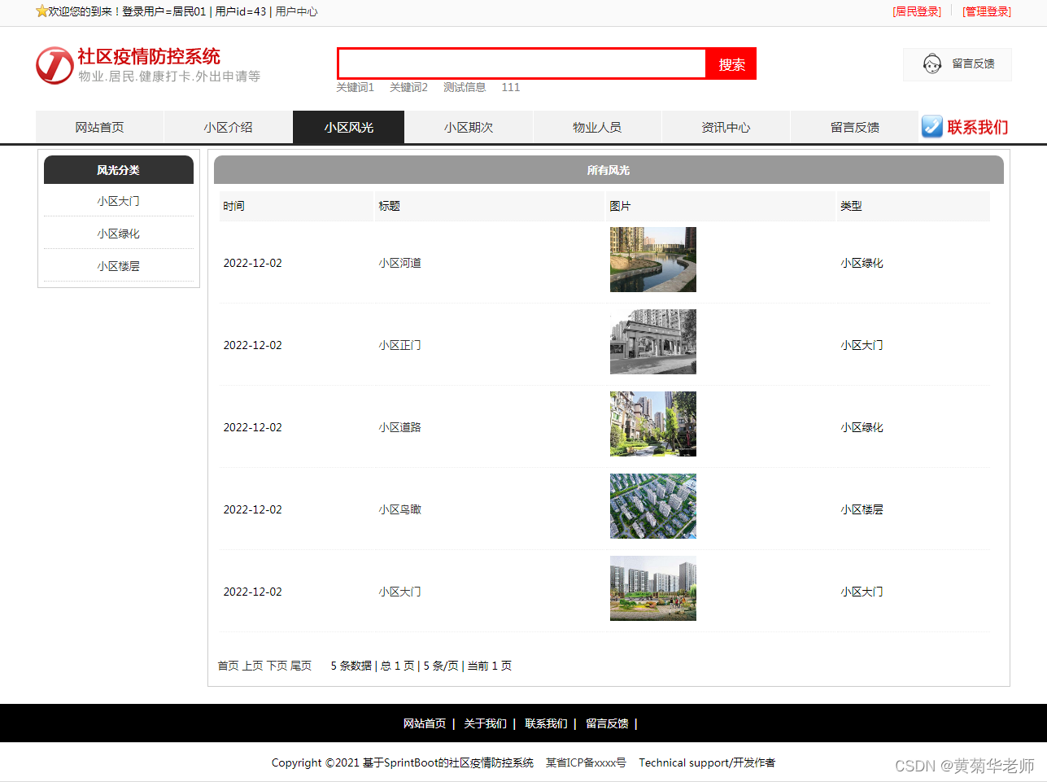Click the customer service headset icon
The width and height of the screenshot is (1047, 782).
pos(932,63)
